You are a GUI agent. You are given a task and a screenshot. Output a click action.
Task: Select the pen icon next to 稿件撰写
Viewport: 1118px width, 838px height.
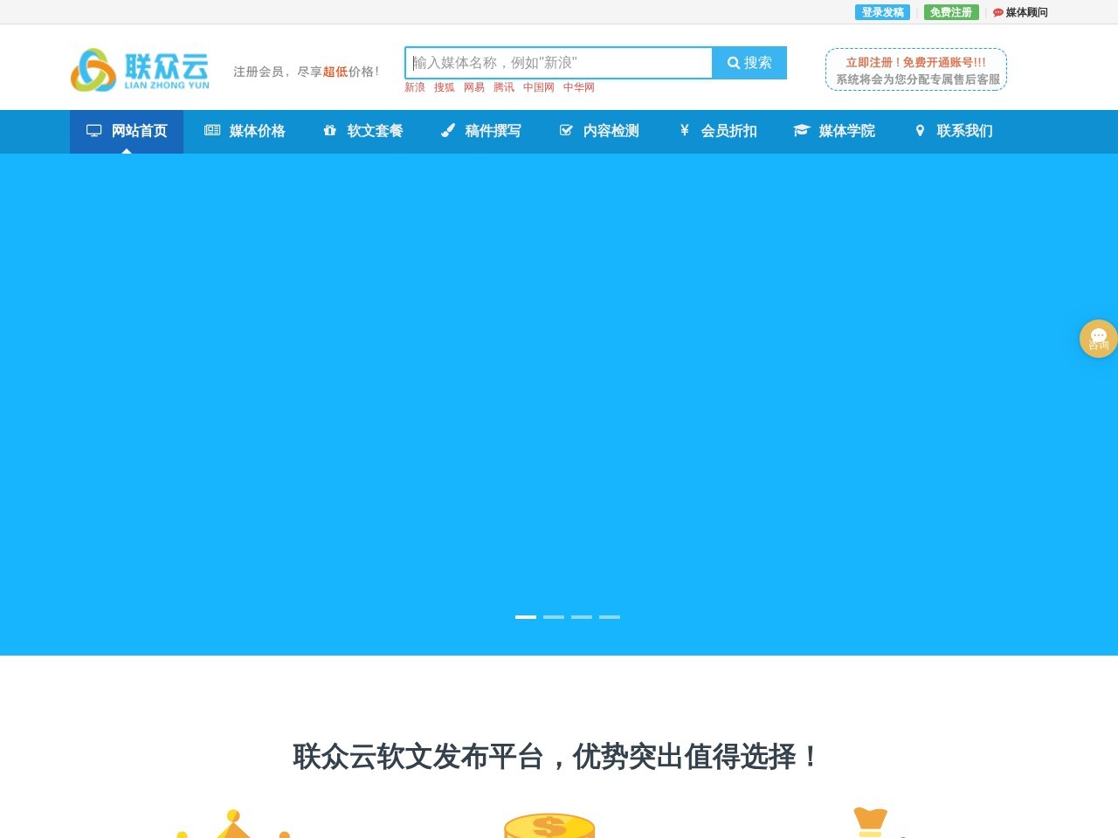pyautogui.click(x=448, y=129)
